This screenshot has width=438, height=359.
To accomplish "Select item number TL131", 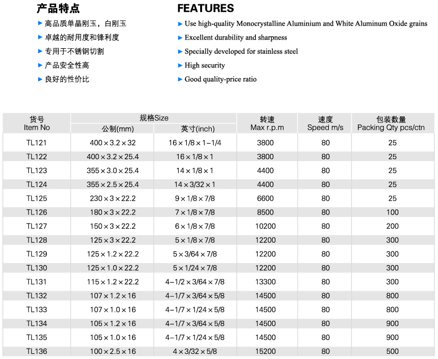I will click(x=37, y=282).
